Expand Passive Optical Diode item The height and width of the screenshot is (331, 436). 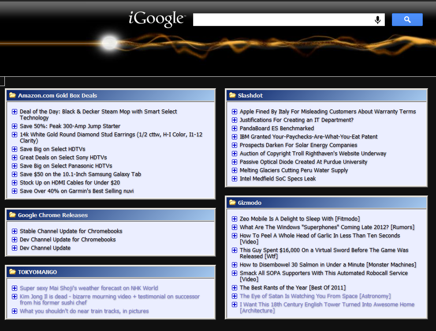(x=235, y=162)
